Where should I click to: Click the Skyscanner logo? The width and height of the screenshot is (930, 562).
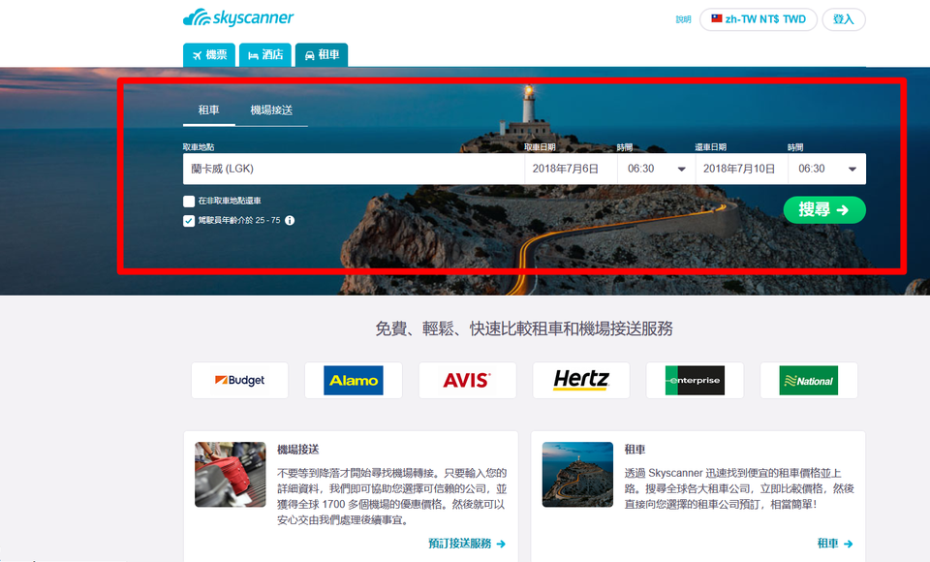tap(238, 17)
